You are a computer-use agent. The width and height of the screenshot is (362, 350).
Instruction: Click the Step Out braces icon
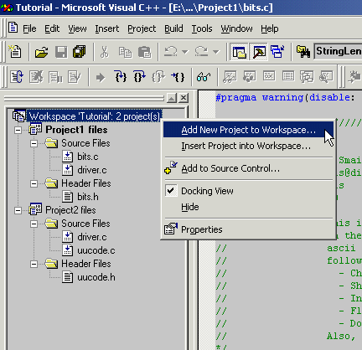158,76
